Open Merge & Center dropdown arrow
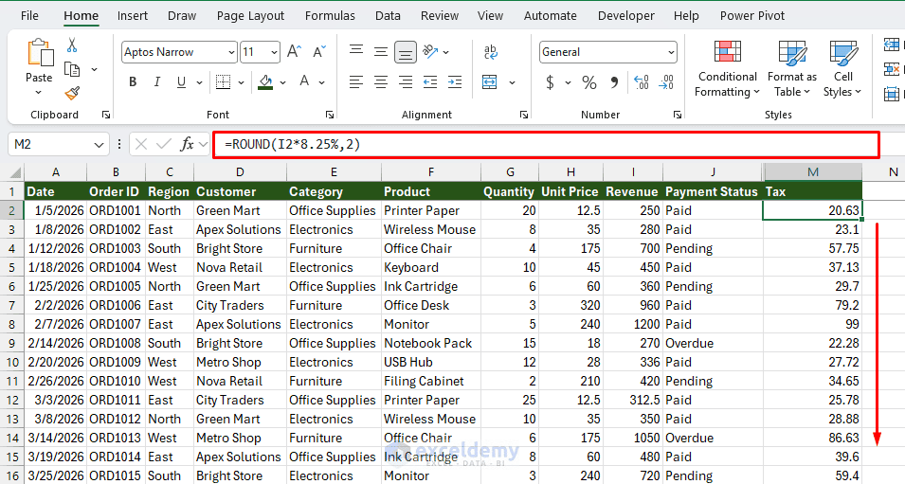This screenshot has width=905, height=484. click(512, 82)
